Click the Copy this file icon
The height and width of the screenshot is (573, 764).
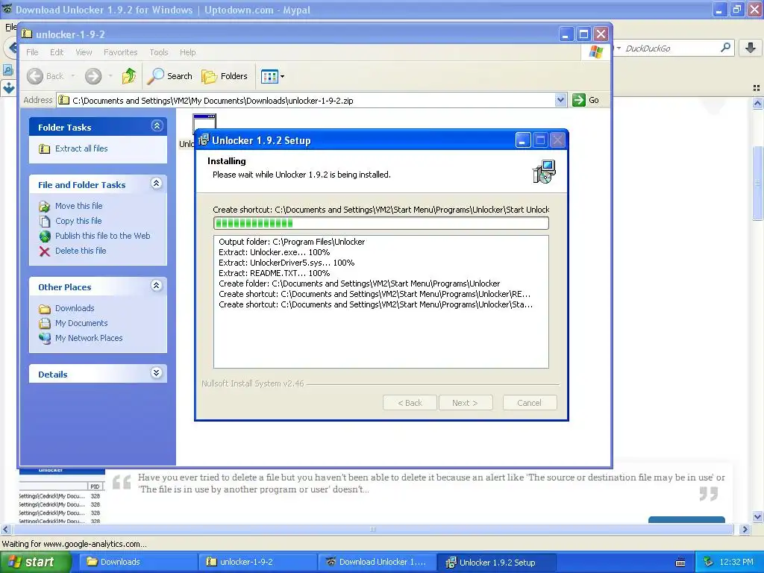click(x=44, y=221)
